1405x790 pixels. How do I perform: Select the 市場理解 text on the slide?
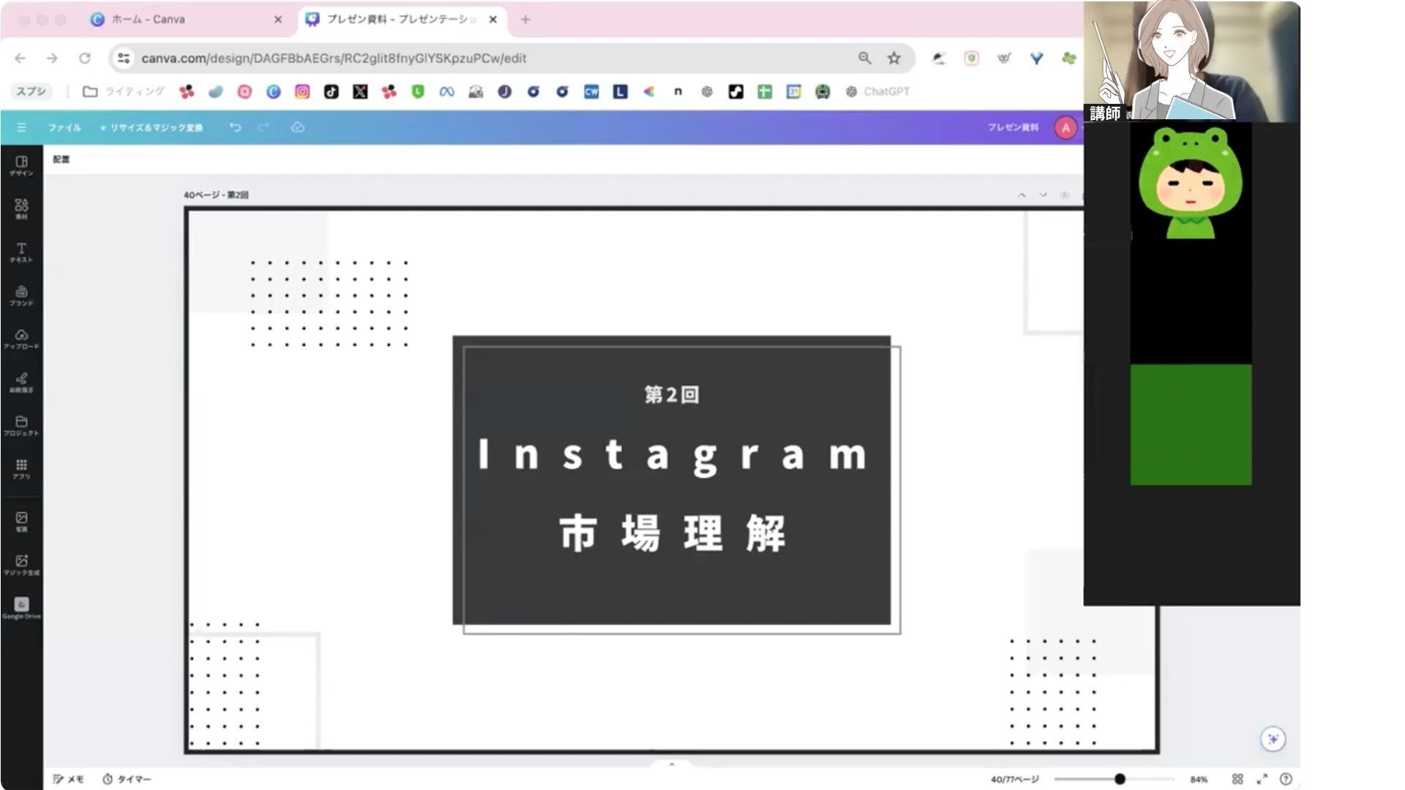click(673, 533)
